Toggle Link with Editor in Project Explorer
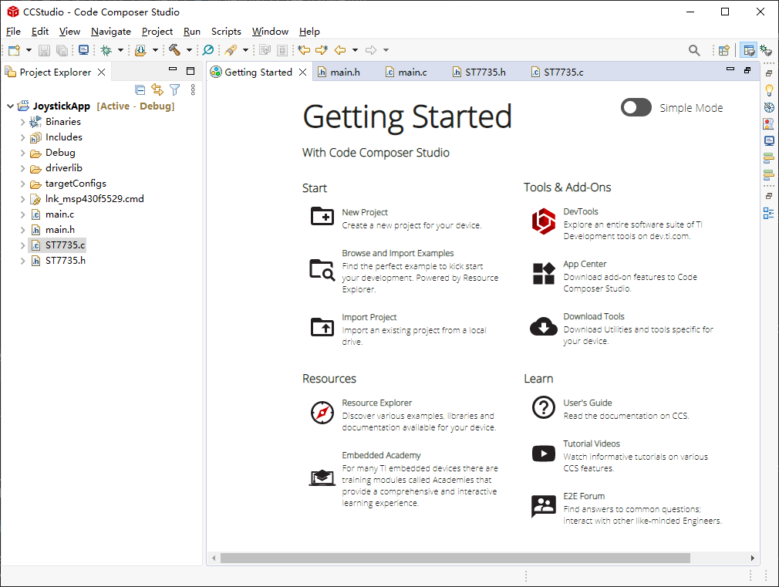Image resolution: width=779 pixels, height=587 pixels. click(x=157, y=89)
